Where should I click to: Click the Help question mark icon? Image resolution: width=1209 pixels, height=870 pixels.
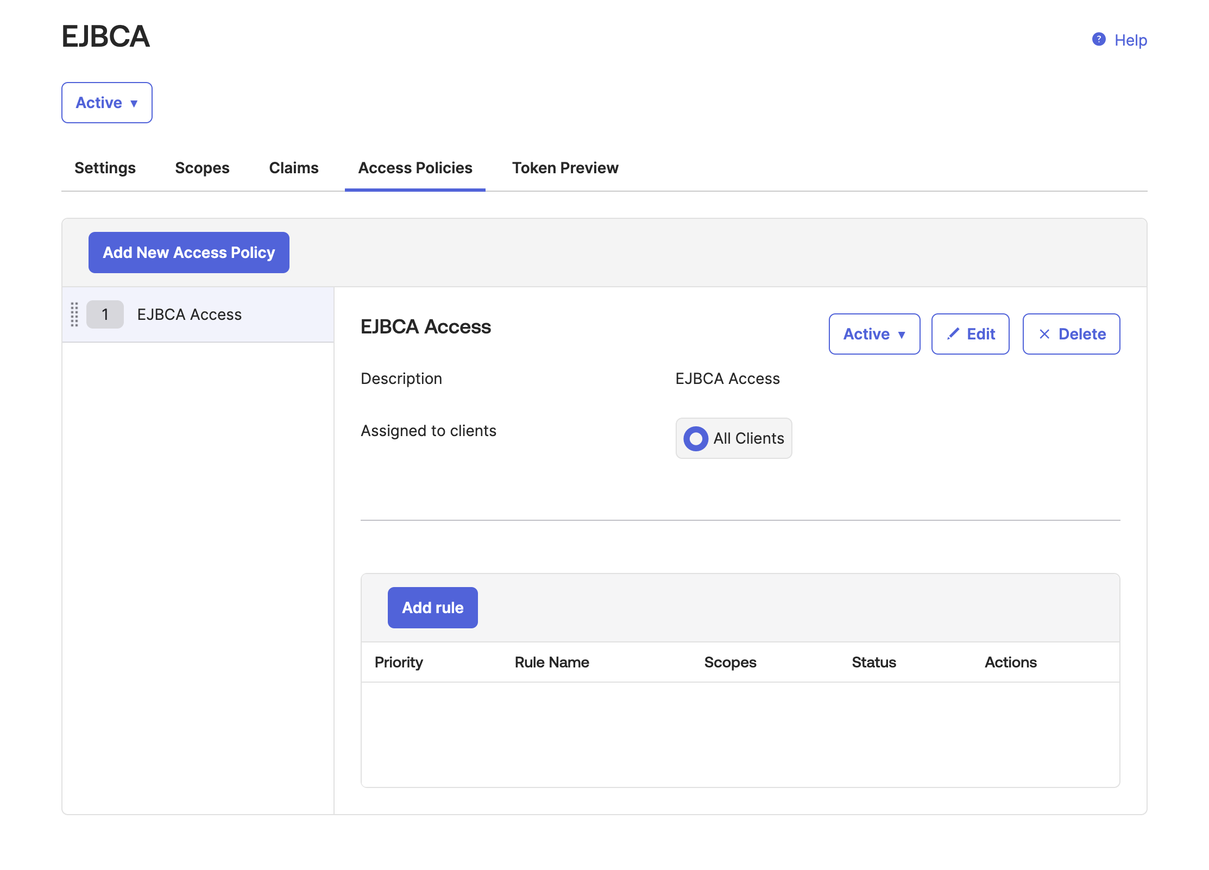click(x=1098, y=40)
